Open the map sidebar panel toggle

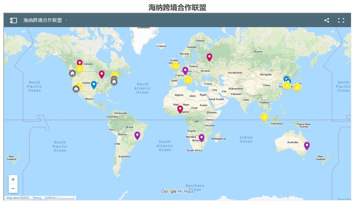click(x=13, y=20)
